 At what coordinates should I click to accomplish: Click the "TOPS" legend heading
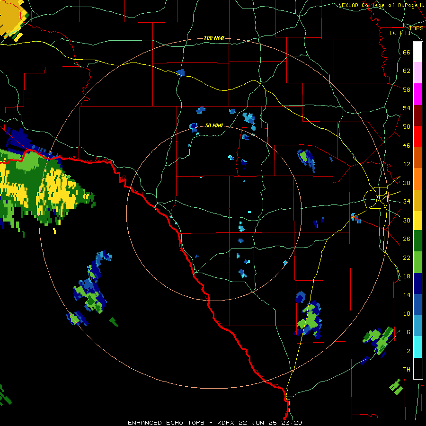[x=416, y=28]
